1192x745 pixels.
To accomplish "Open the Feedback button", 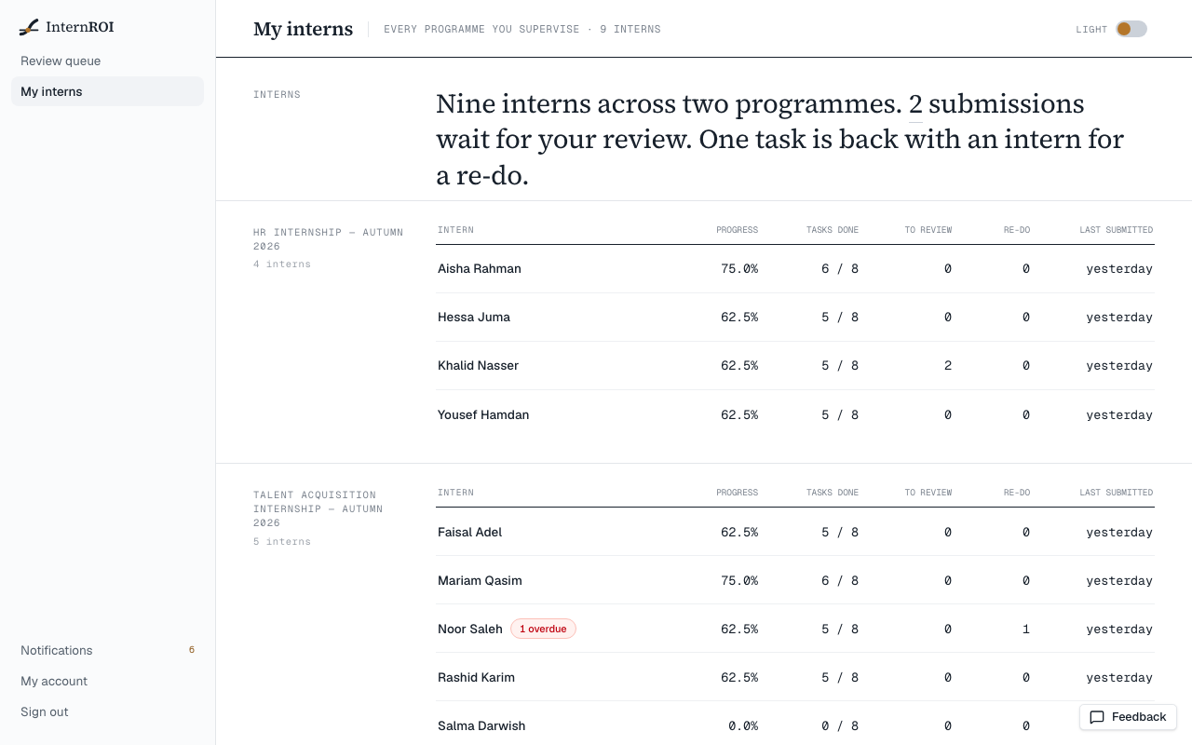I will [1128, 717].
